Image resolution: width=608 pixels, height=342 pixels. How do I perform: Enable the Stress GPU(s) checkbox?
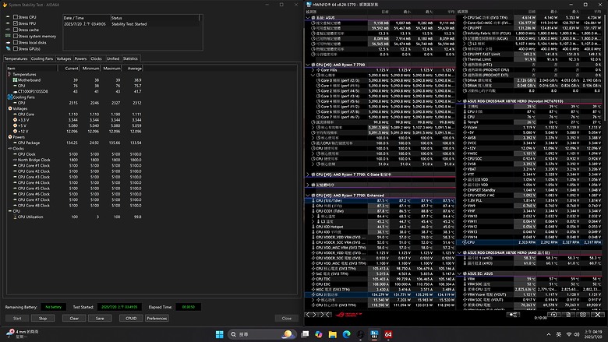pyautogui.click(x=16, y=49)
